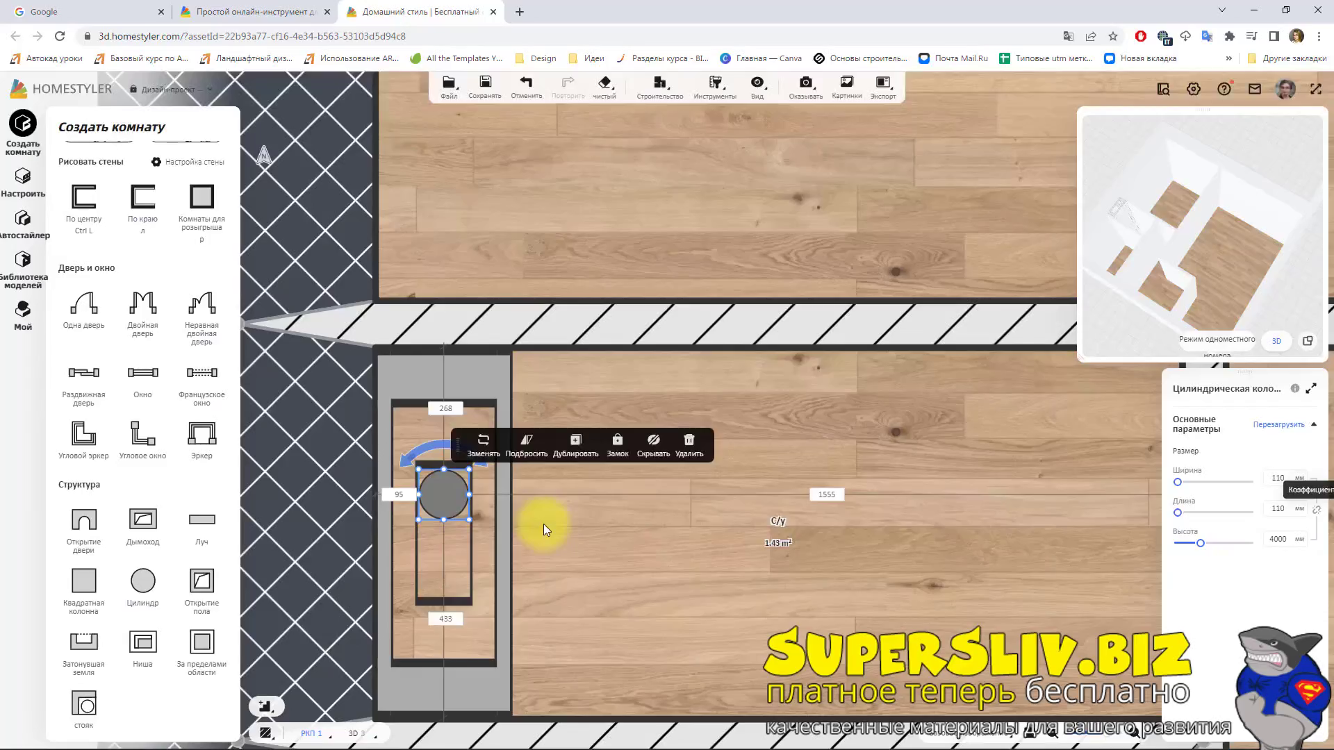Open the Дизайн-проект dropdown
Viewport: 1334px width, 750px height.
tap(172, 90)
